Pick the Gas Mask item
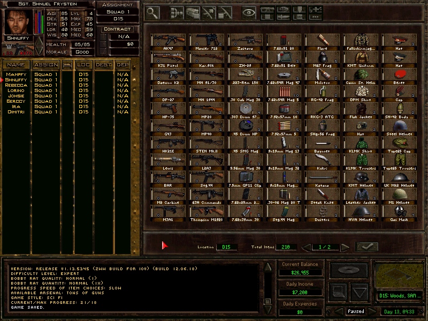The width and height of the screenshot is (428, 321). coord(399,213)
